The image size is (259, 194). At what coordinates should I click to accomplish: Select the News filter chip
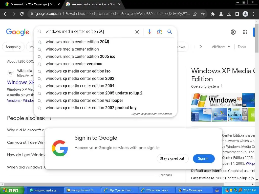(181, 47)
